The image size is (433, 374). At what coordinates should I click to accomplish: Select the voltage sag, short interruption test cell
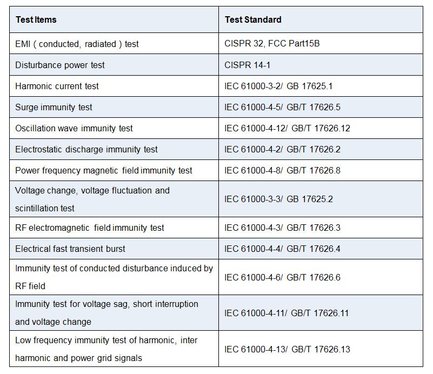pyautogui.click(x=106, y=313)
